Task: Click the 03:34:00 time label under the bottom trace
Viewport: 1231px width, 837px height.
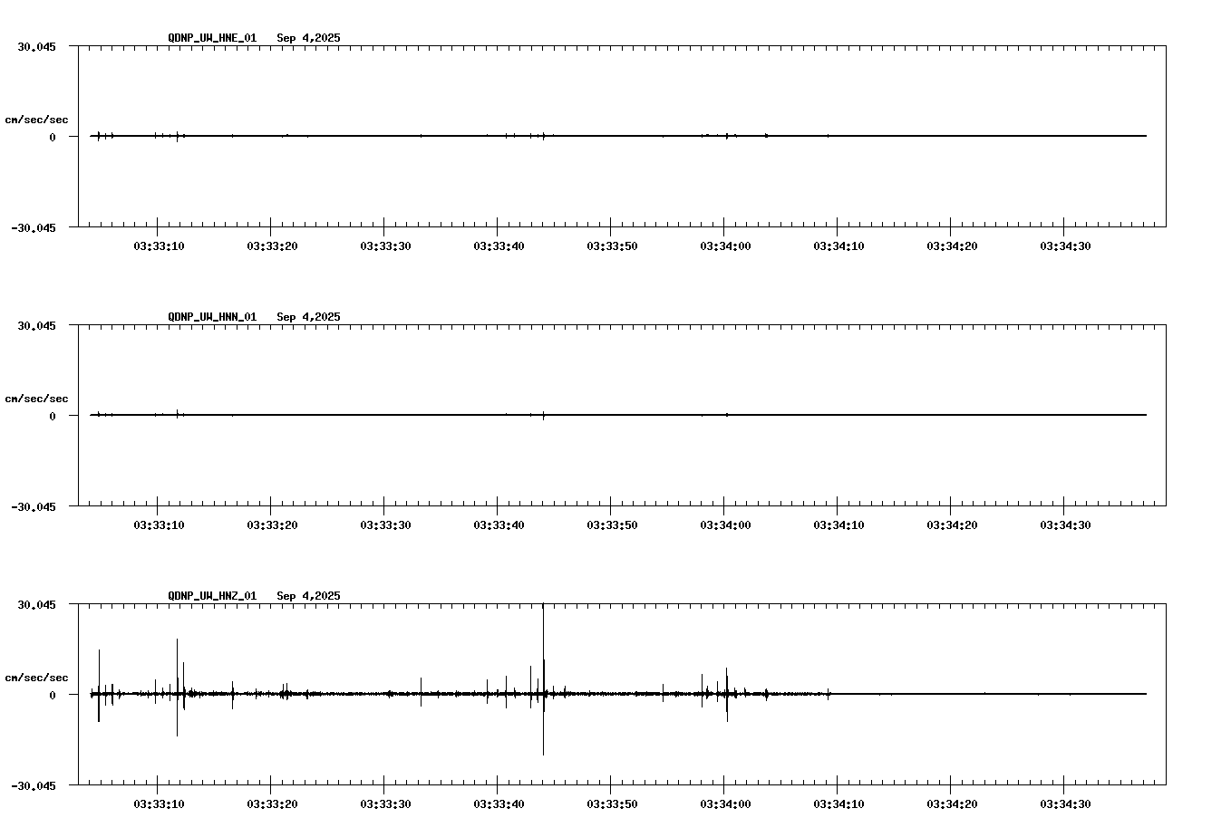Action: pos(727,802)
